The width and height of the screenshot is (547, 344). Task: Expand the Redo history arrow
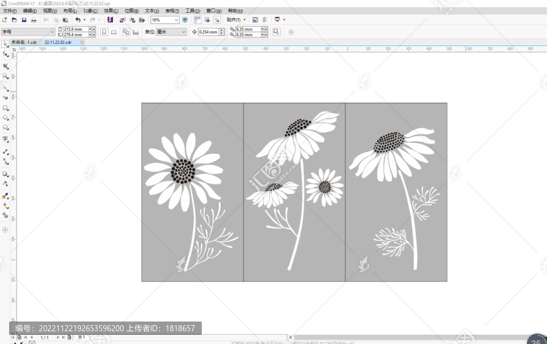coord(100,20)
